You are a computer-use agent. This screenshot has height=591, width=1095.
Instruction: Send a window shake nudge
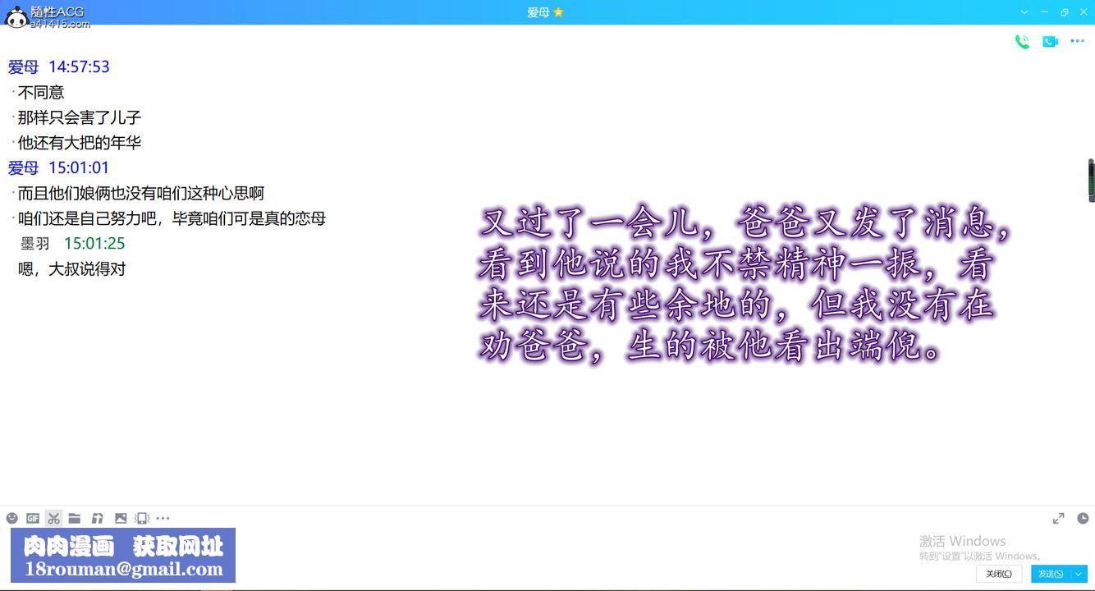coord(141,518)
